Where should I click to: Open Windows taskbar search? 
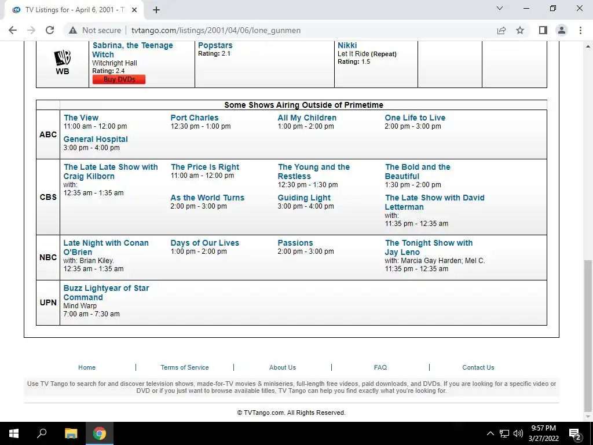click(42, 433)
